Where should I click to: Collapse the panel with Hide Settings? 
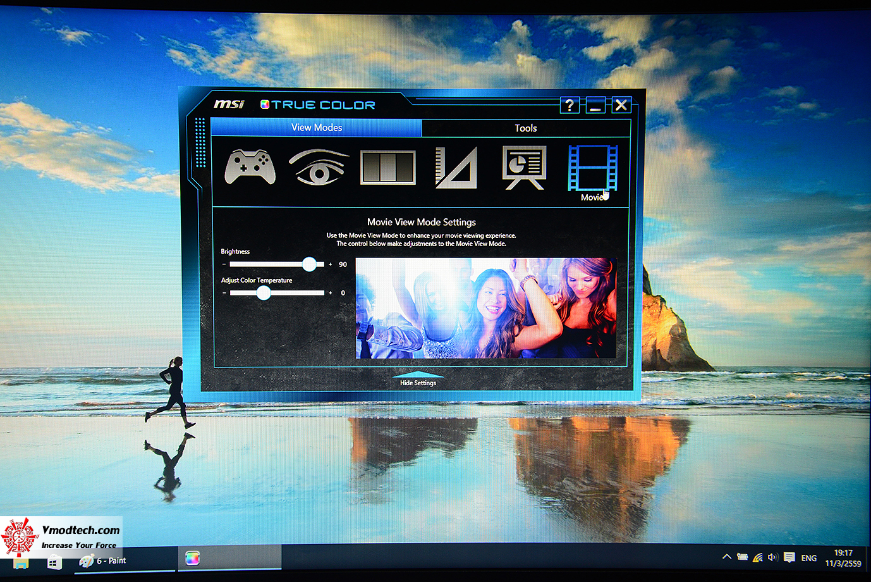(x=418, y=380)
